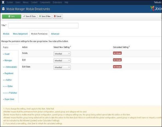Click the module cube icon beside title
Screen dimensions: 162x127
[x=3, y=9]
